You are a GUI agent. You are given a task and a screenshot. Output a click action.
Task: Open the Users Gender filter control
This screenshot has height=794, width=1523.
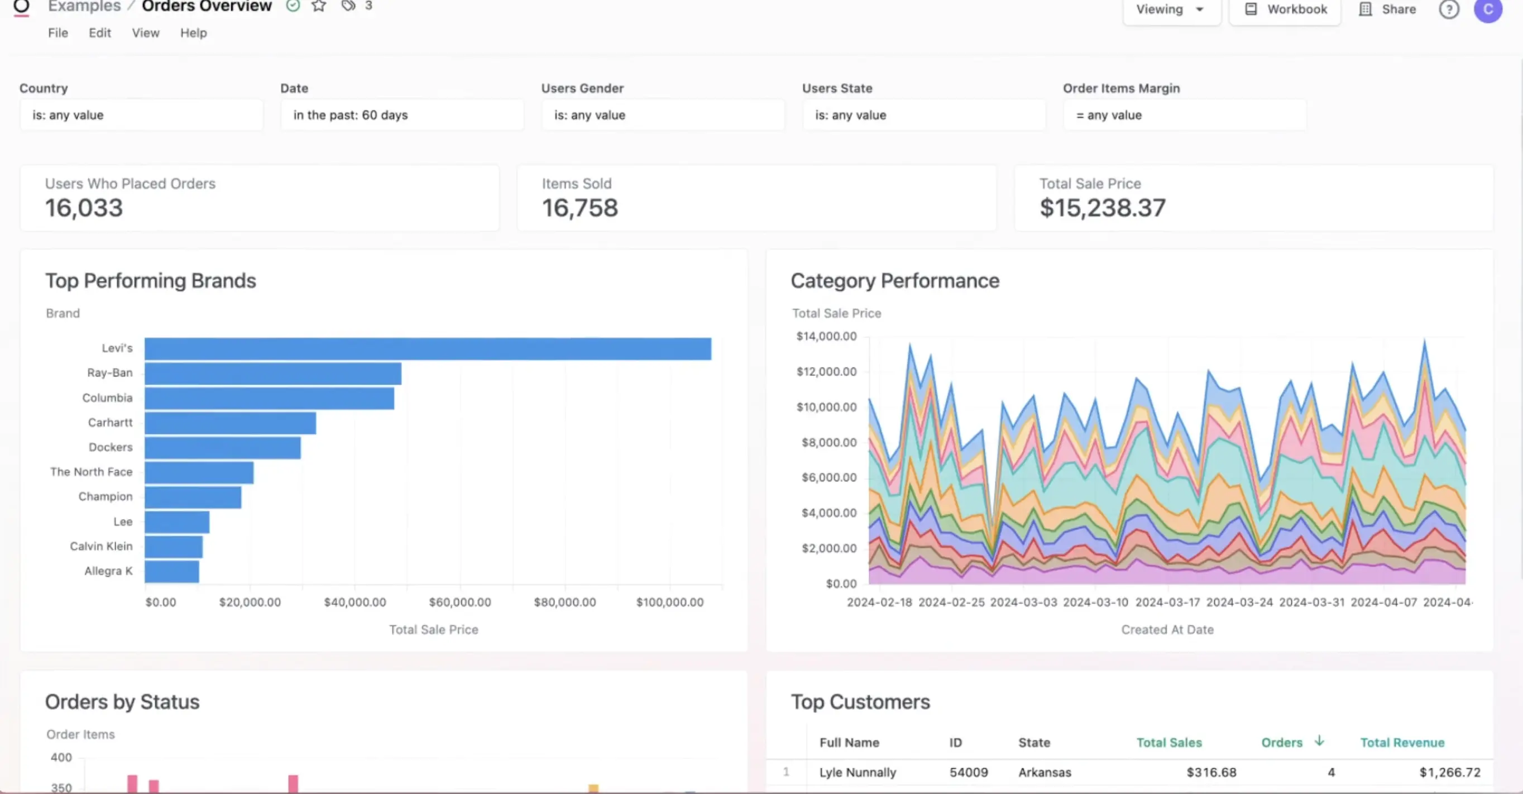point(663,114)
